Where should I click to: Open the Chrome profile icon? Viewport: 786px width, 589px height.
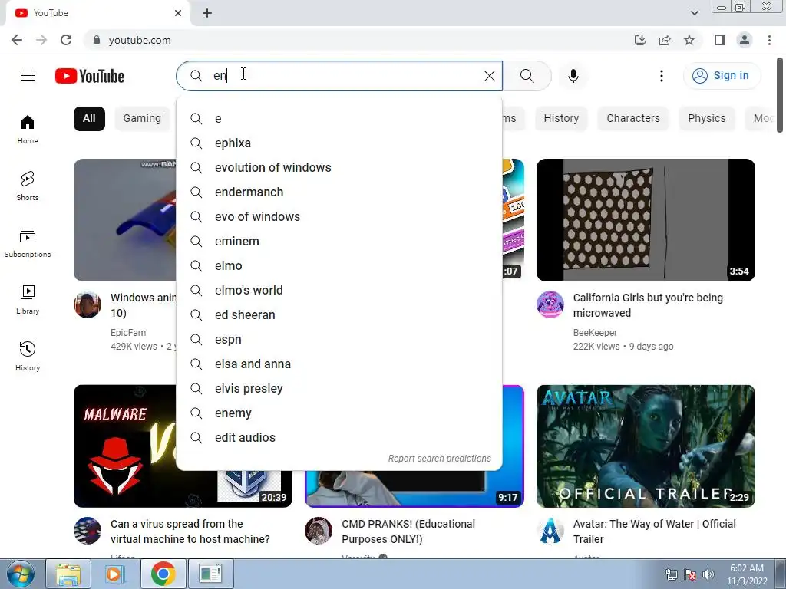[x=745, y=40]
